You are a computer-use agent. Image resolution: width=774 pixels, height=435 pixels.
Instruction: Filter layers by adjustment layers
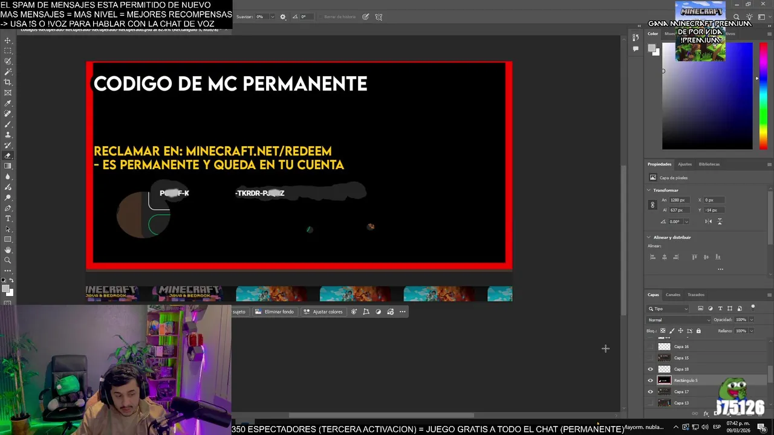[711, 309]
